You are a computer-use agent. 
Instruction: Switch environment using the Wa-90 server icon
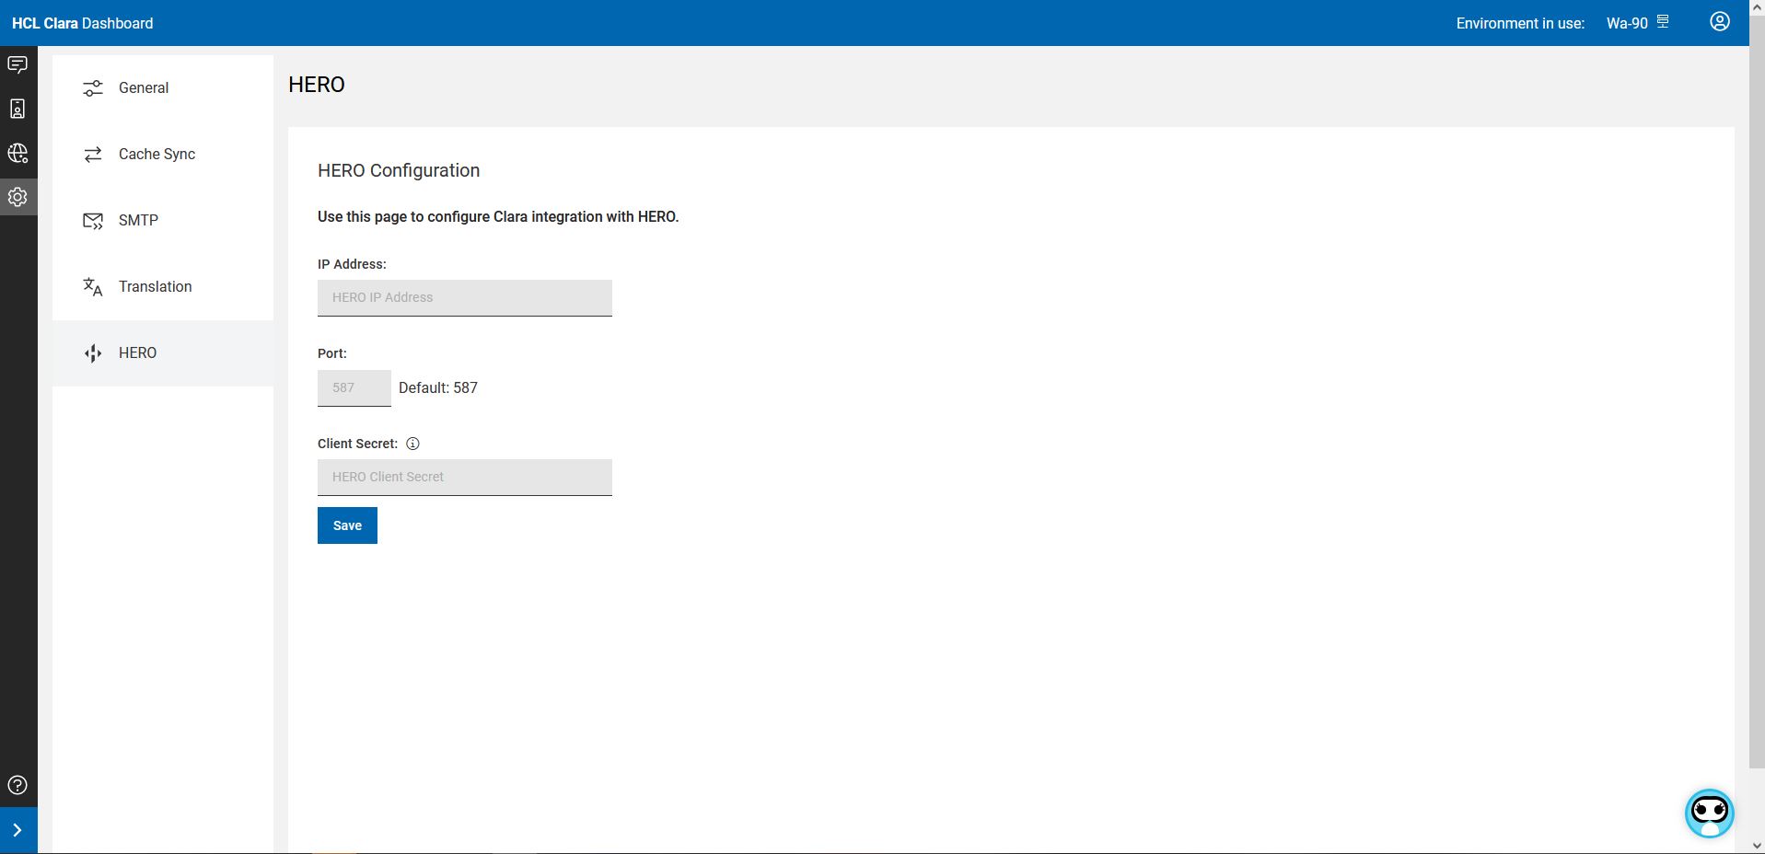click(x=1663, y=21)
